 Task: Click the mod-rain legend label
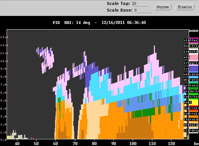[x=191, y=113]
